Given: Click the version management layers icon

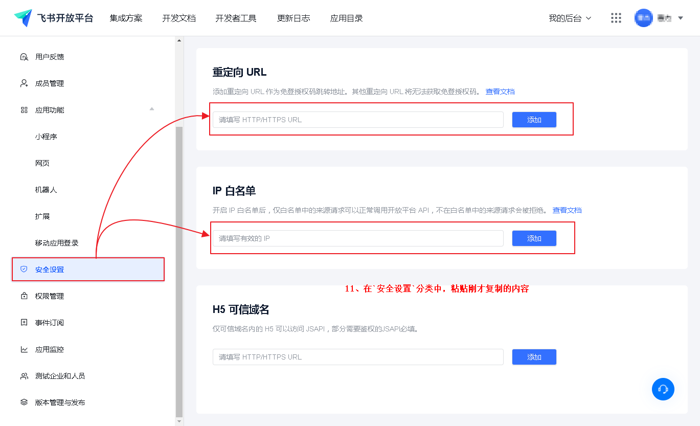Looking at the screenshot, I should [x=24, y=402].
